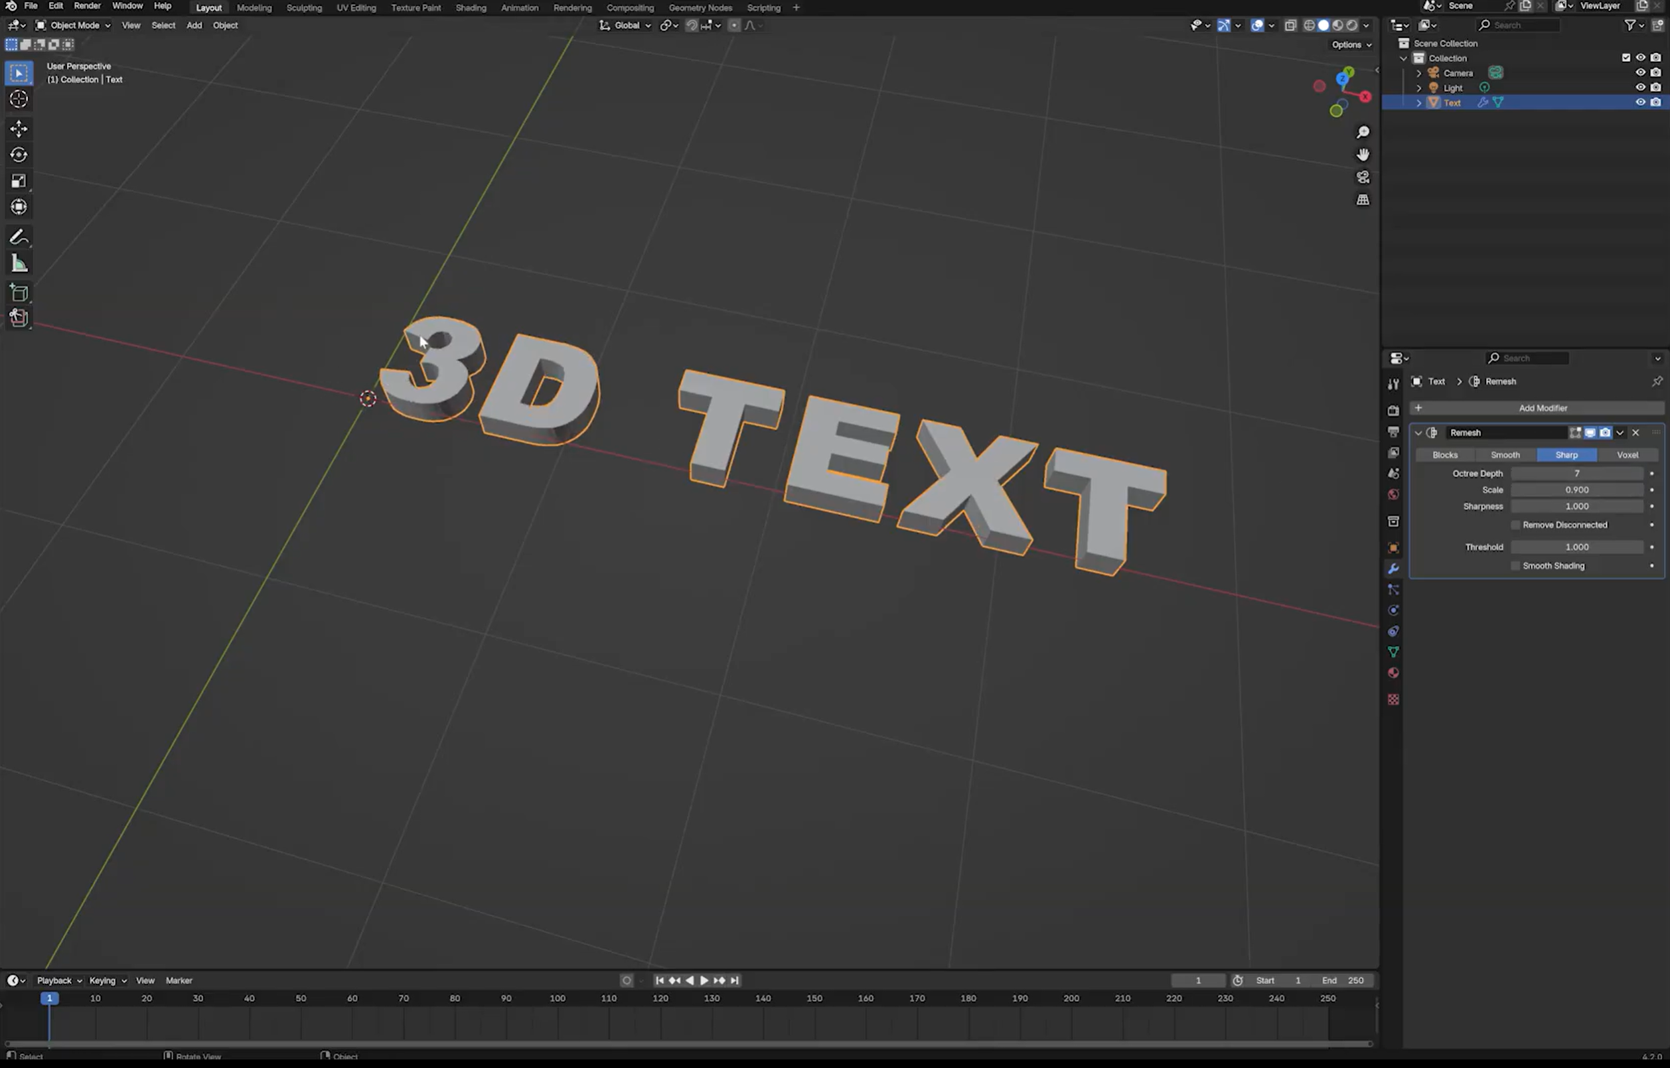Disable Light object in renders
The image size is (1670, 1068).
1655,88
